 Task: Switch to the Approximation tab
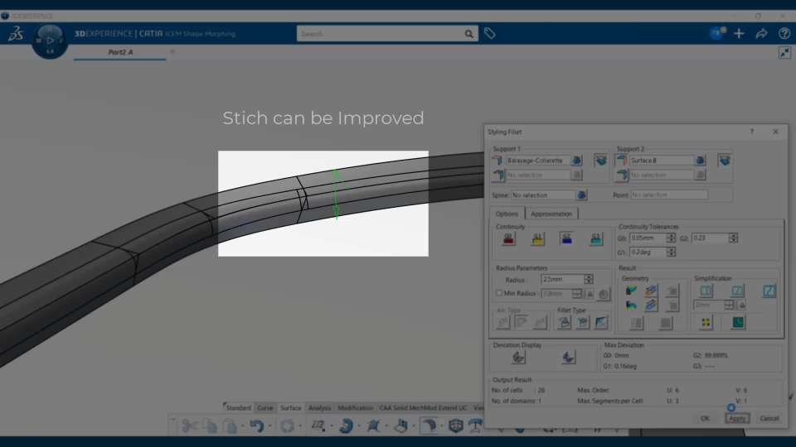pyautogui.click(x=551, y=214)
